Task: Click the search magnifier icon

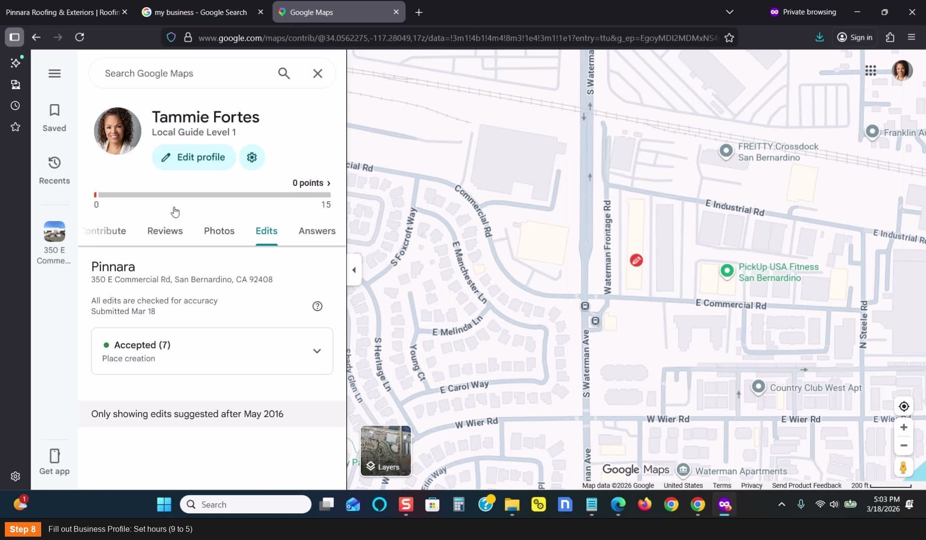Action: 284,74
